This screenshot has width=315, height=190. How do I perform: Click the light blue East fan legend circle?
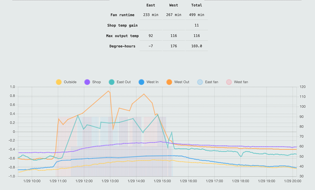200,82
